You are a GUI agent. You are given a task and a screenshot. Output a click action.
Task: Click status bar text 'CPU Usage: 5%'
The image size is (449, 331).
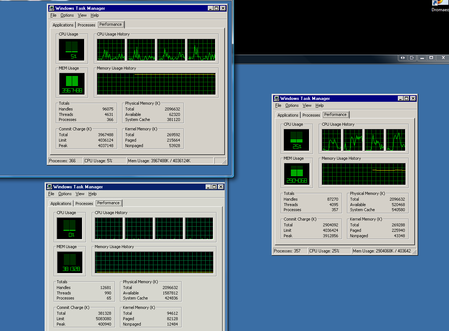tap(99, 161)
